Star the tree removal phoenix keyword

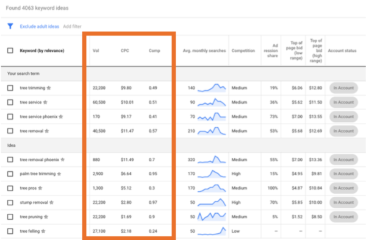[x=62, y=160]
